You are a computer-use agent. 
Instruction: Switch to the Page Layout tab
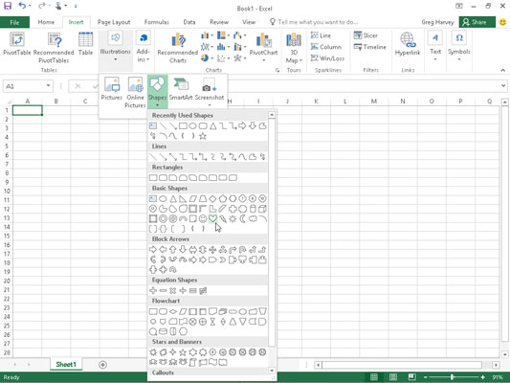tap(114, 22)
